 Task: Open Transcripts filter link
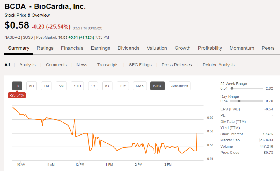point(108,65)
